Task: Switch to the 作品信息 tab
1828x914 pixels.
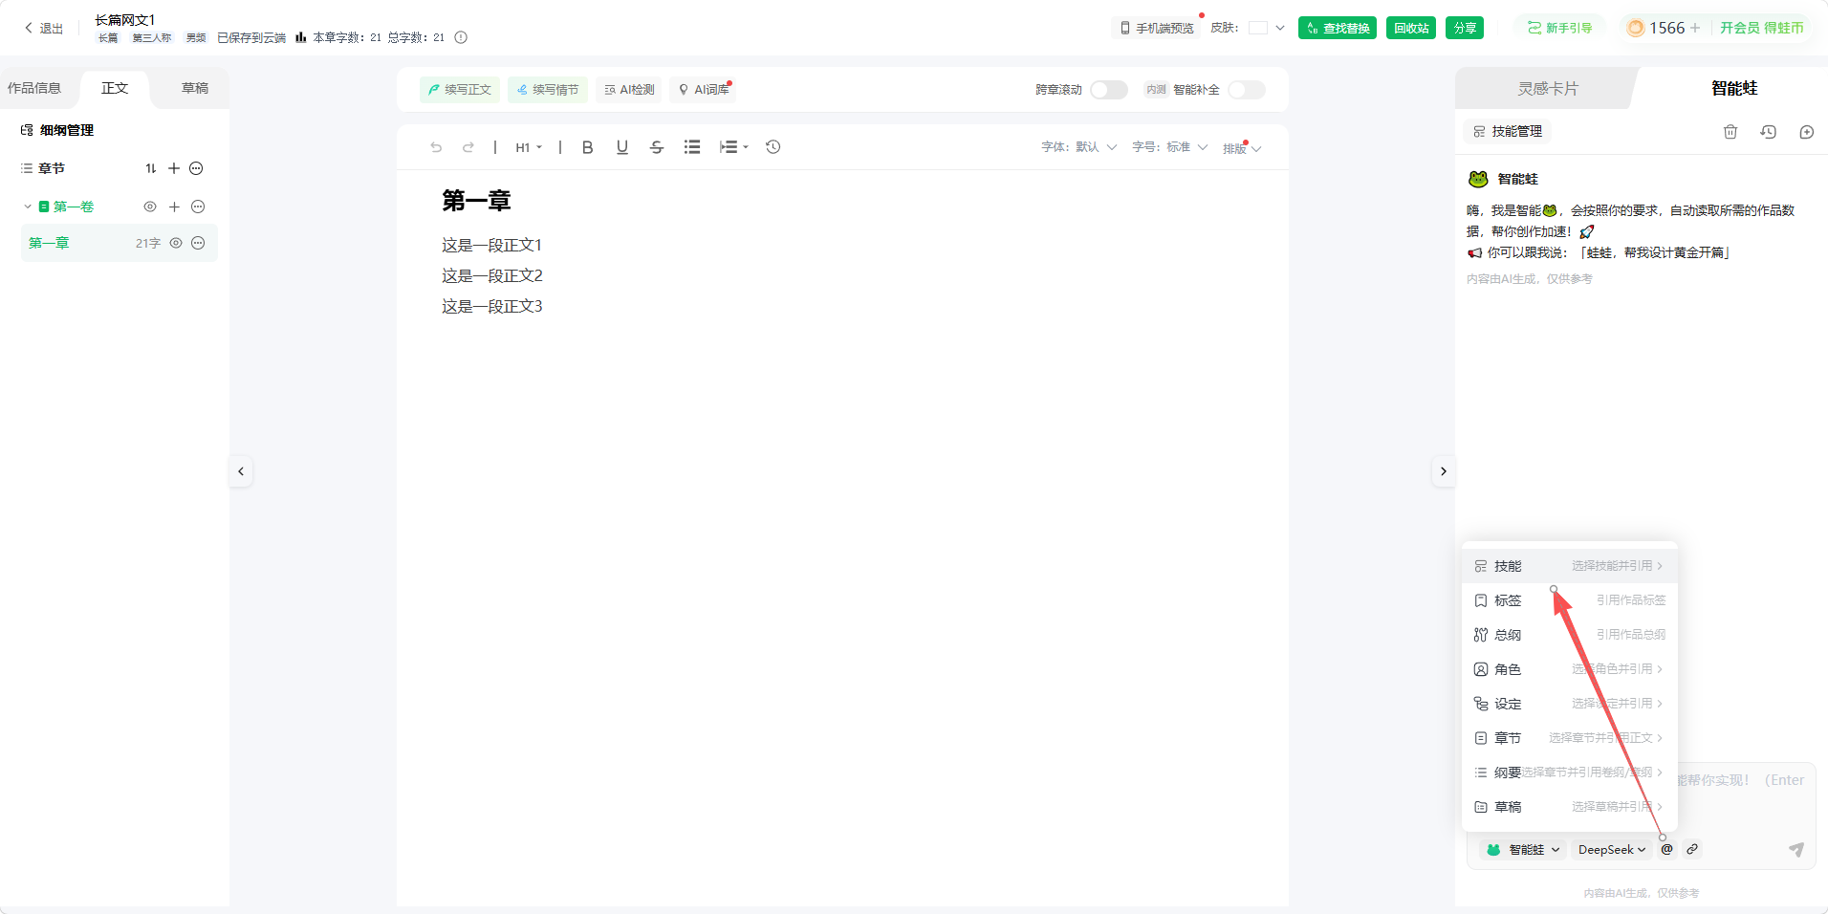Action: point(34,88)
